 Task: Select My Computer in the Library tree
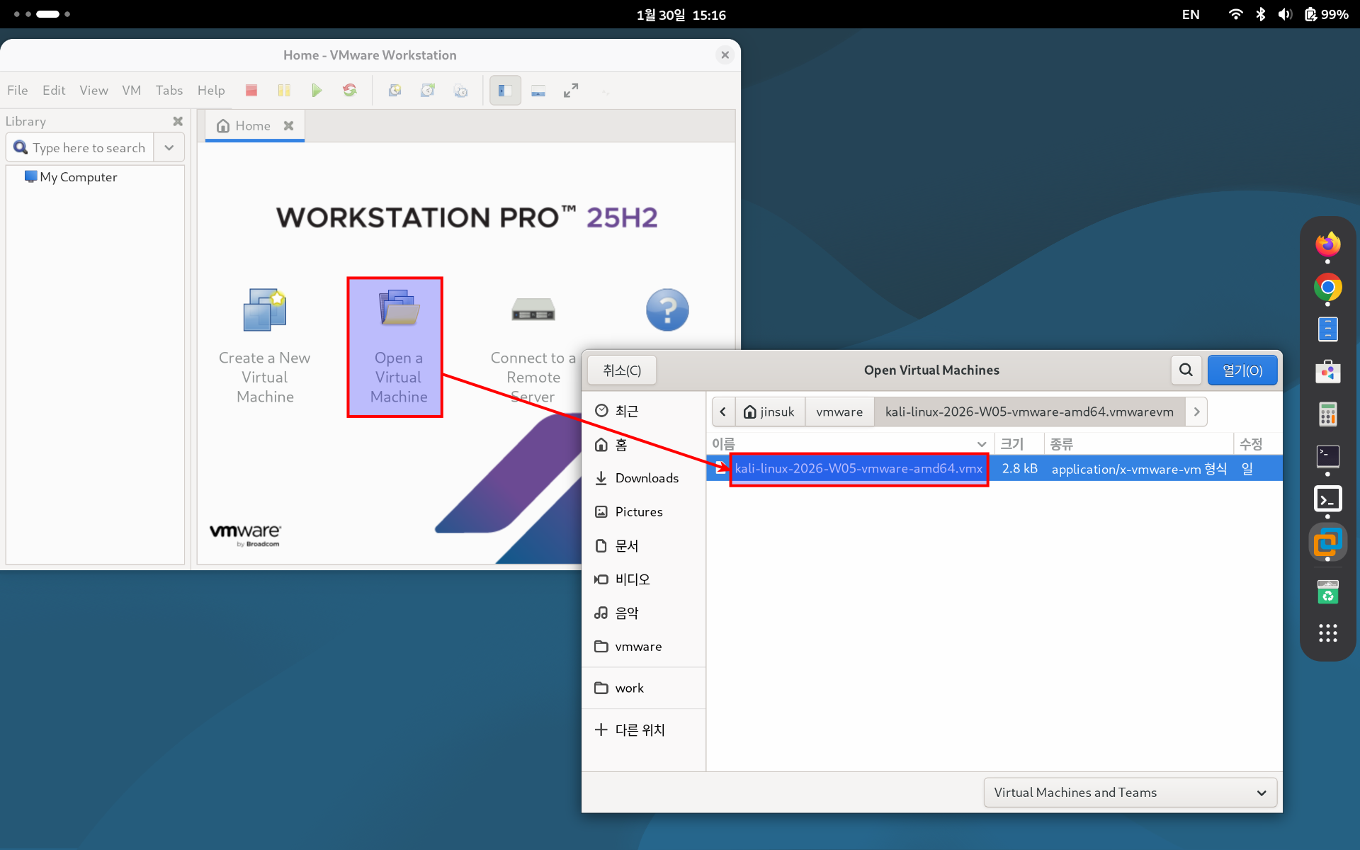pos(71,177)
